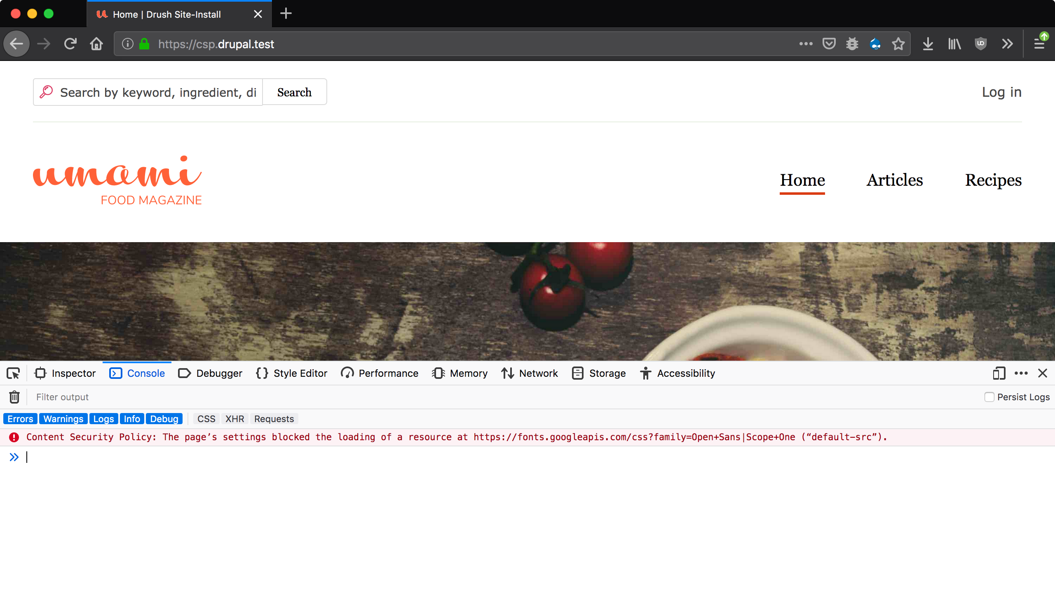
Task: Click the red error icon on CSP message
Action: point(14,437)
